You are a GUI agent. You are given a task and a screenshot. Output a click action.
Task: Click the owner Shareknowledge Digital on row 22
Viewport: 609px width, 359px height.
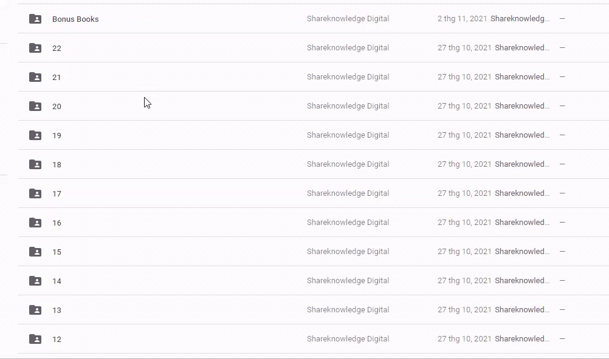pos(348,48)
